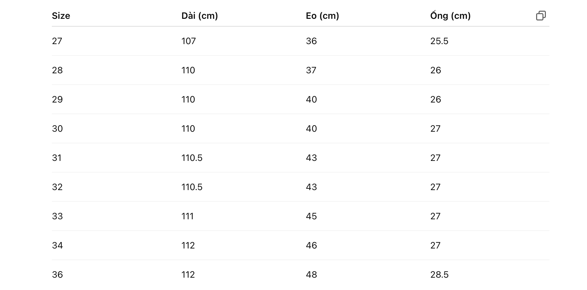Select the Size column header
Viewport: 587px width, 290px height.
click(x=61, y=16)
